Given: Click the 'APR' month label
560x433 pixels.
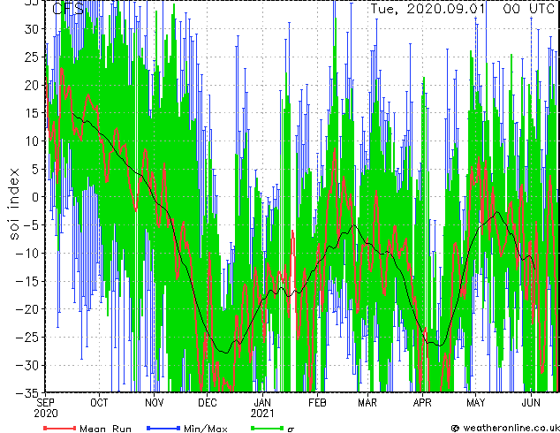Looking at the screenshot, I should 422,403.
